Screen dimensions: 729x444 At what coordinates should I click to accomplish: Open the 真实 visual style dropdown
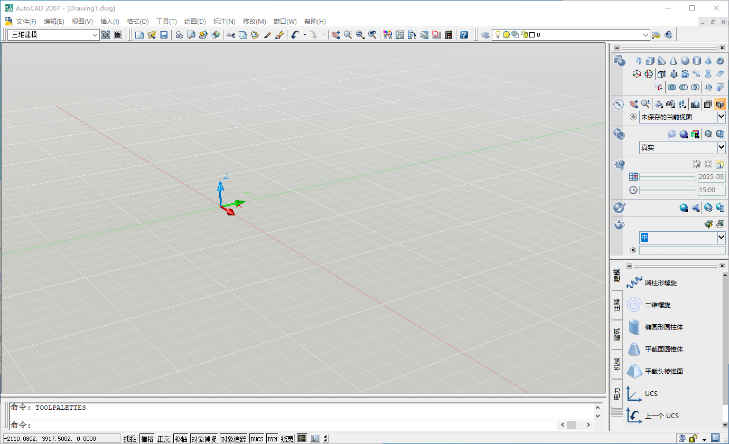[721, 147]
